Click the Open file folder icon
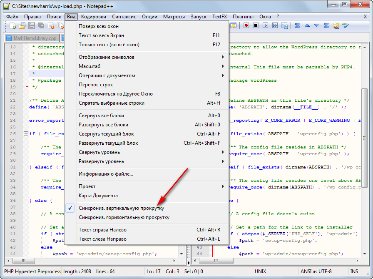The width and height of the screenshot is (373, 279). (x=22, y=26)
